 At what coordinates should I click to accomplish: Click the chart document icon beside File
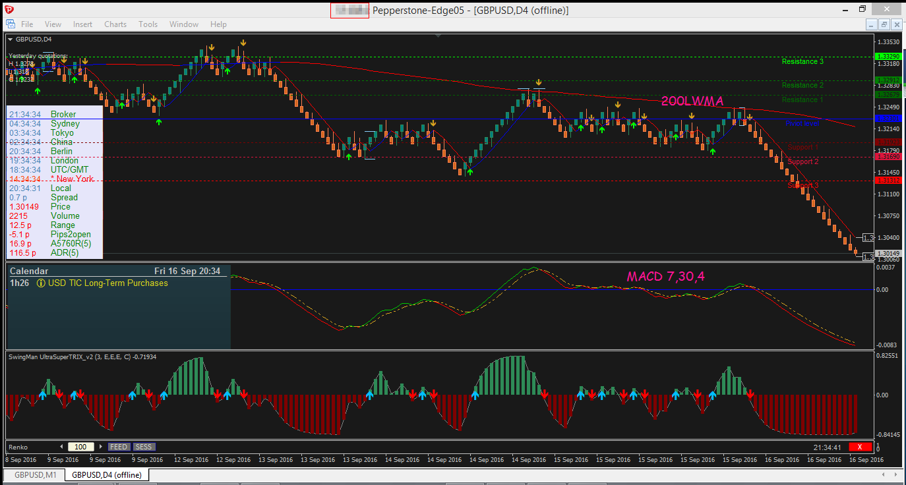[x=10, y=24]
